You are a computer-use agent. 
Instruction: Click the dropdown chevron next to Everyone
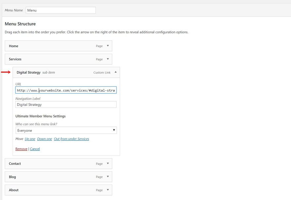coord(114,130)
